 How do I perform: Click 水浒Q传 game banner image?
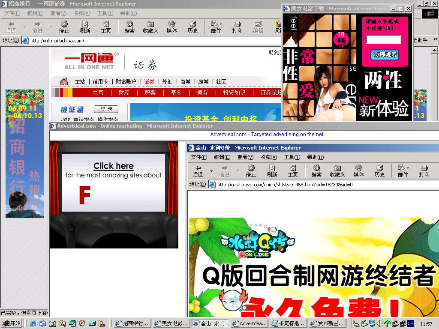314,267
